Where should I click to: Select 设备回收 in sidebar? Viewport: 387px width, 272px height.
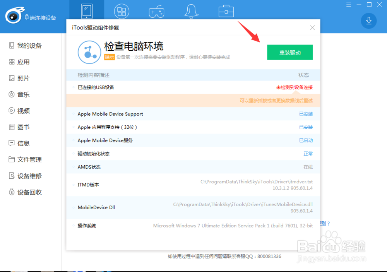25,192
